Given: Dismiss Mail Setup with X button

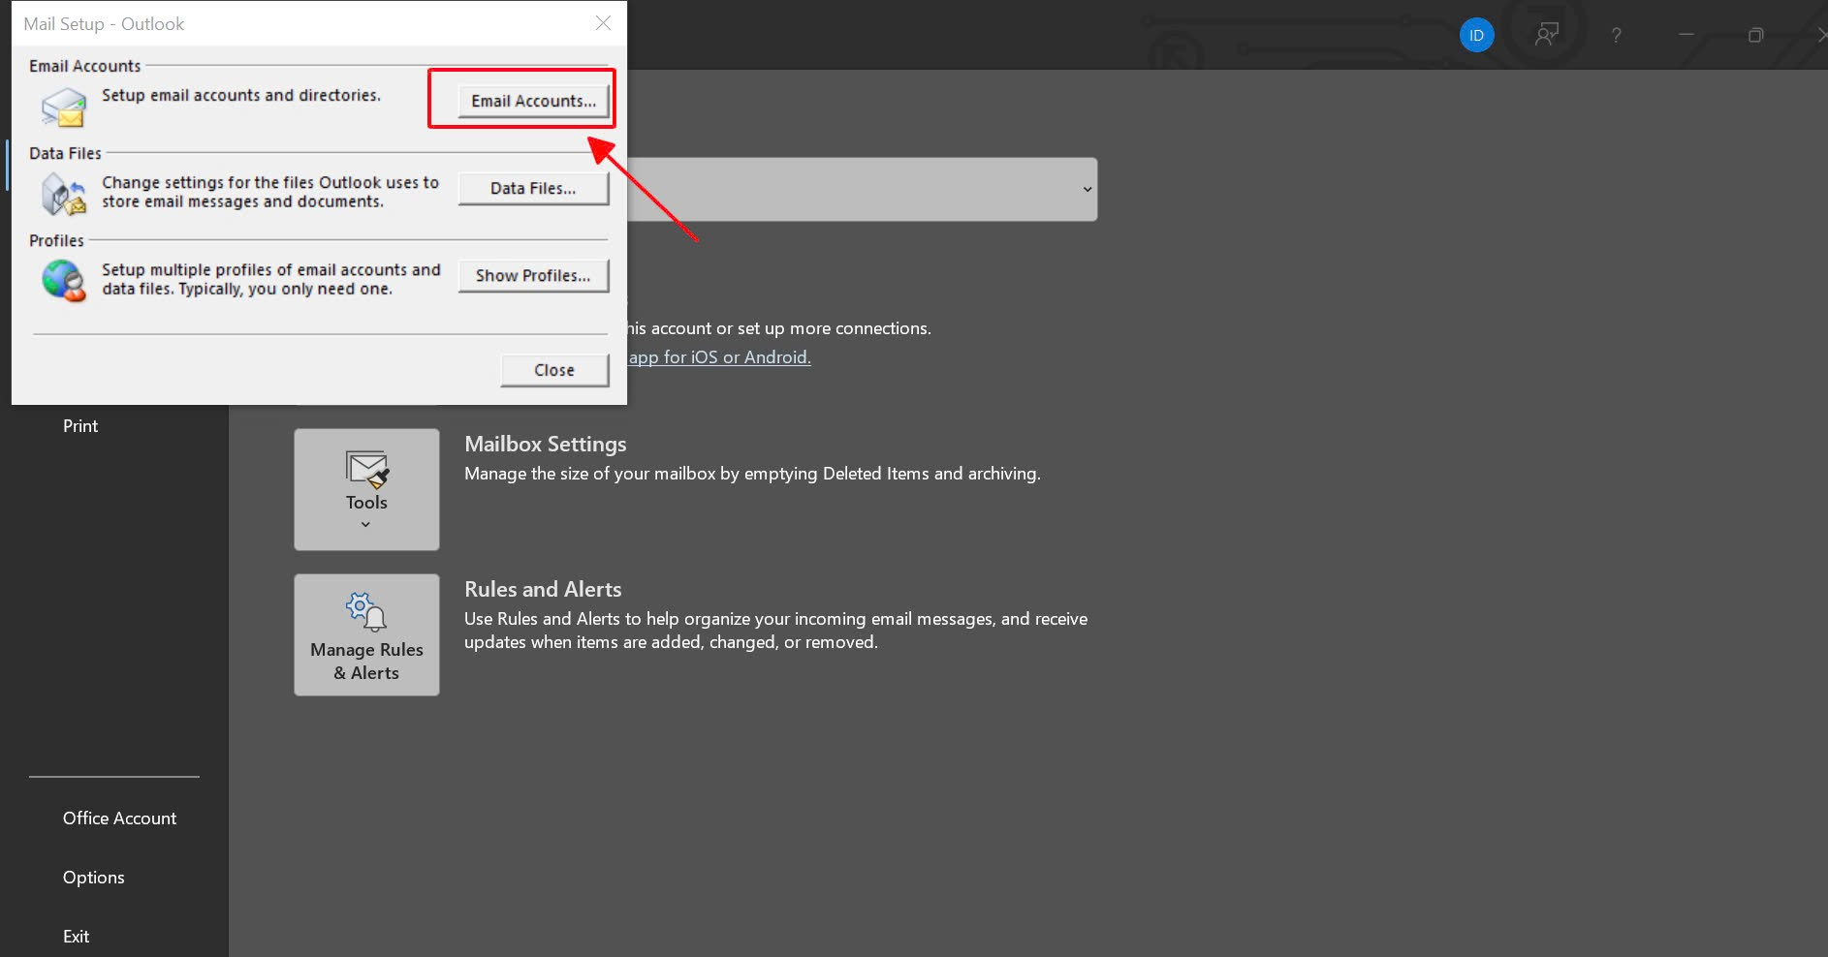Looking at the screenshot, I should coord(603,23).
